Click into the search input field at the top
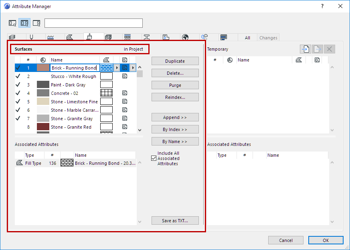 point(93,23)
